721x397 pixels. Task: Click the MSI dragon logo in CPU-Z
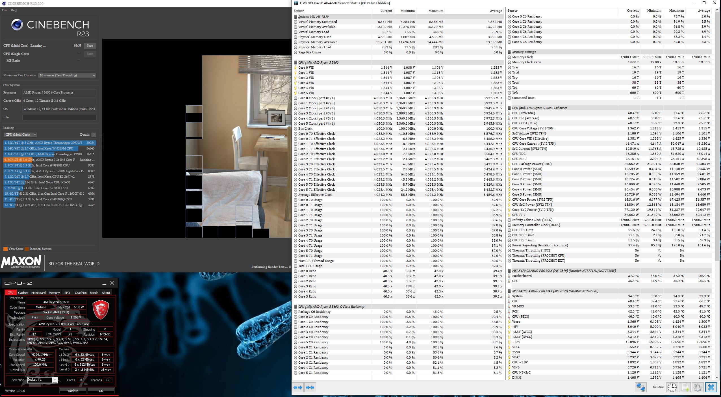click(101, 310)
